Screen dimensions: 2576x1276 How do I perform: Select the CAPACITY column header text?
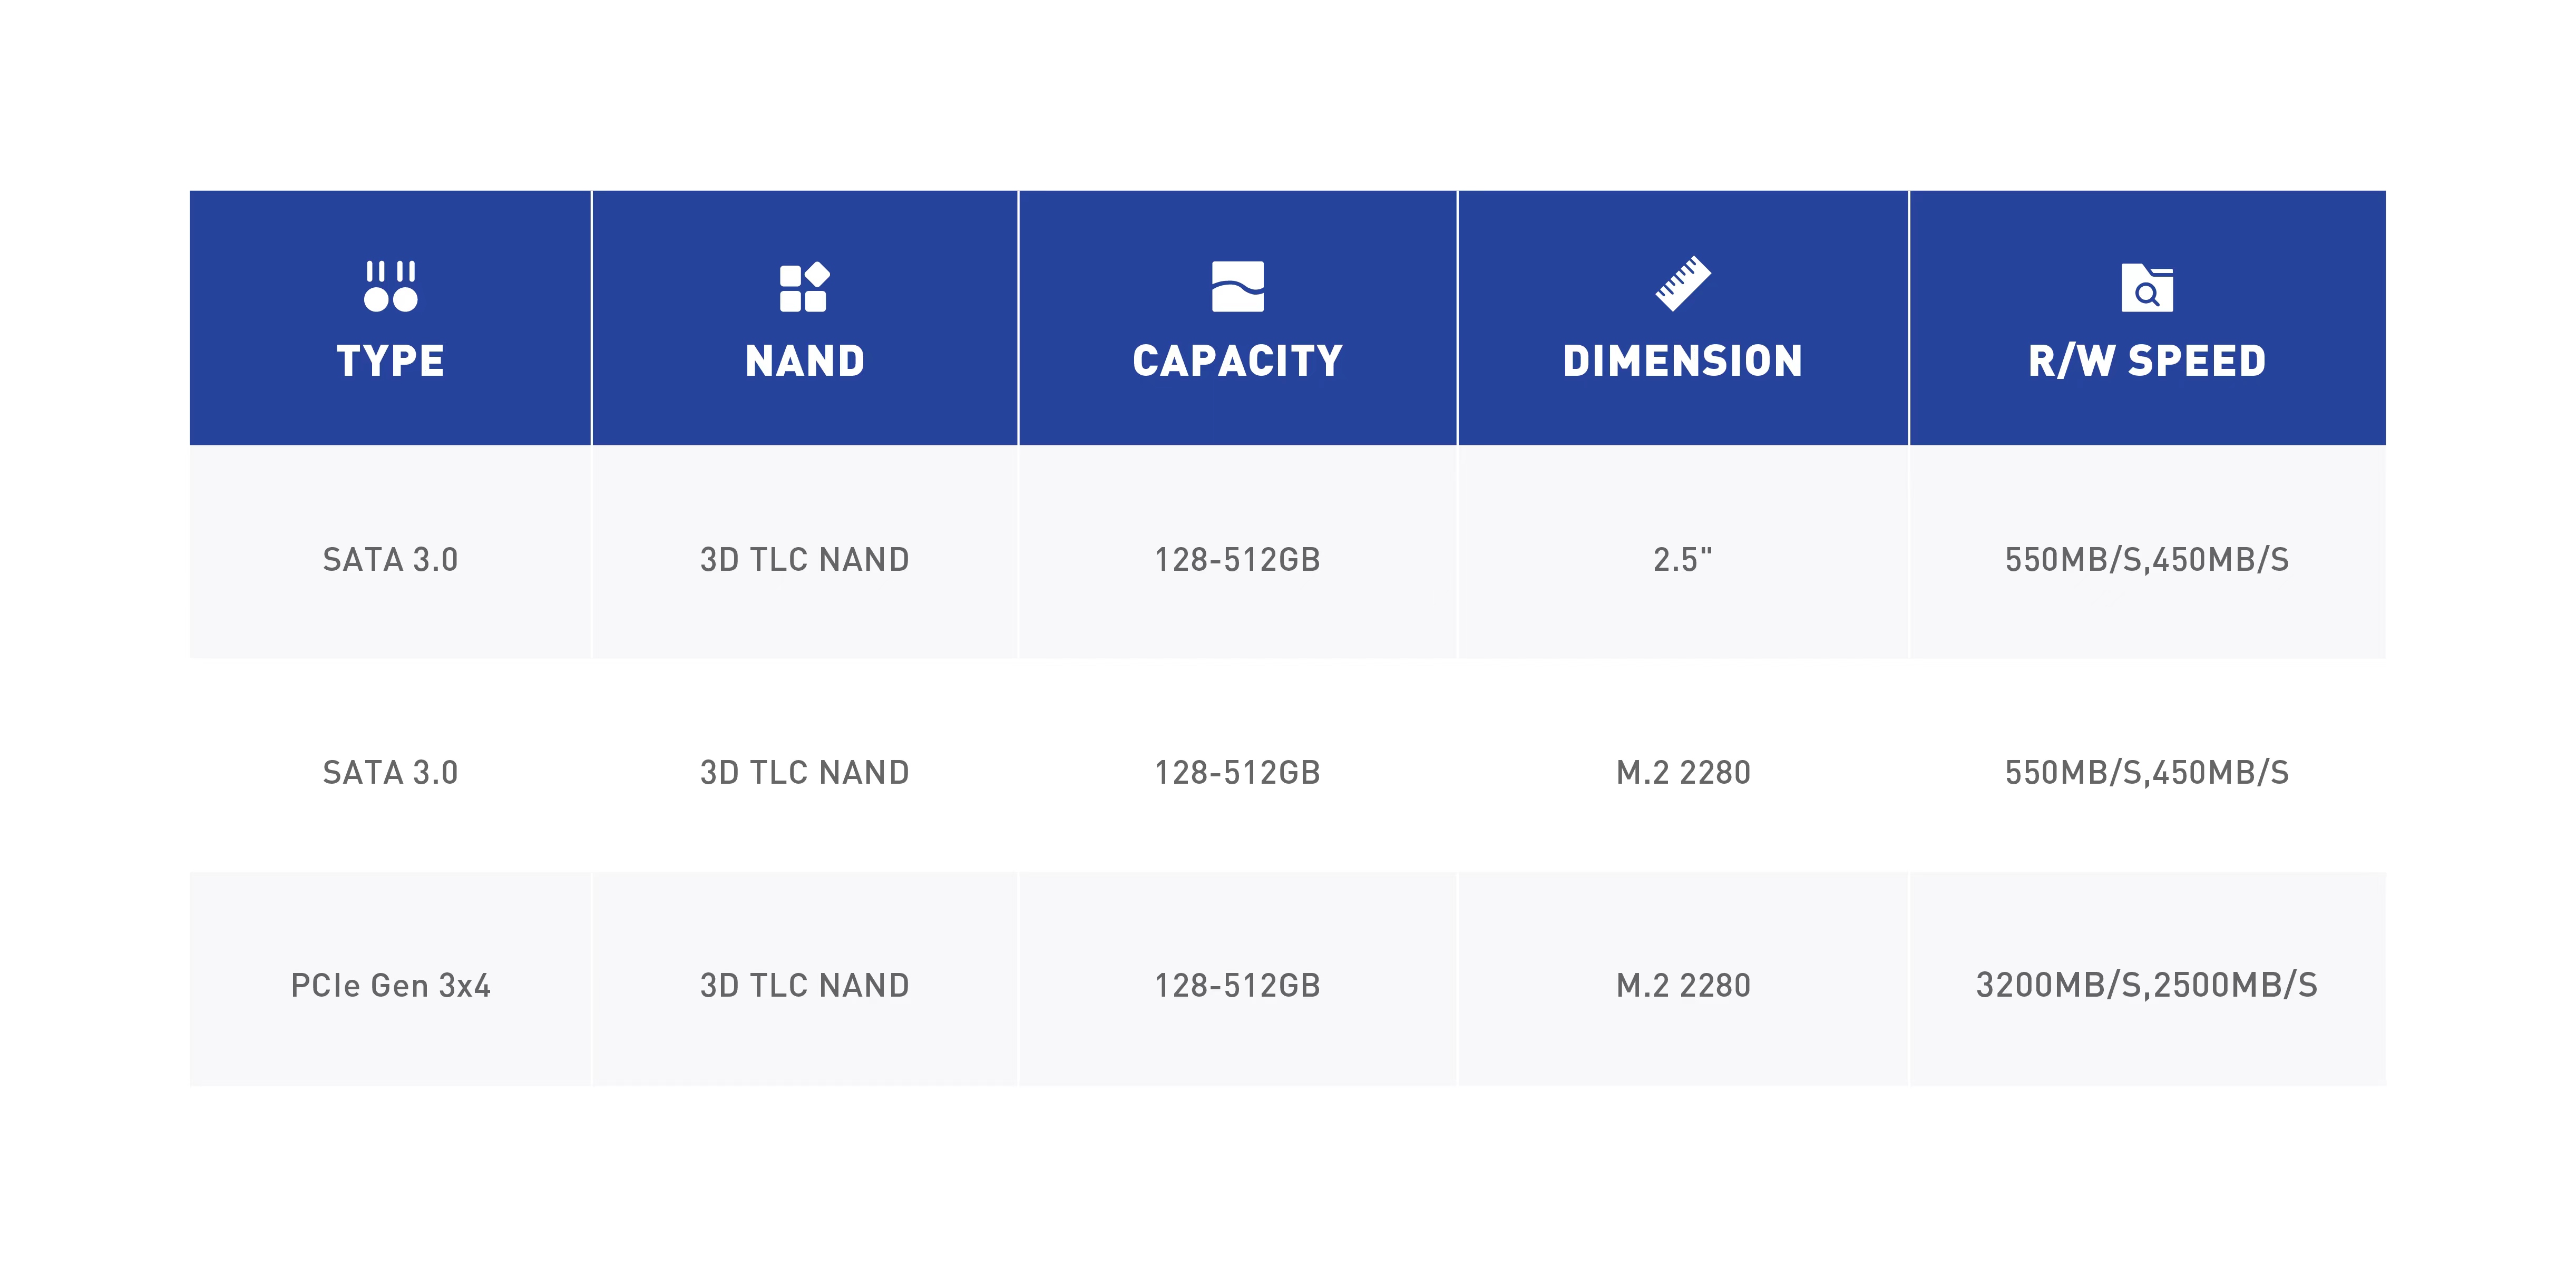tap(1237, 361)
